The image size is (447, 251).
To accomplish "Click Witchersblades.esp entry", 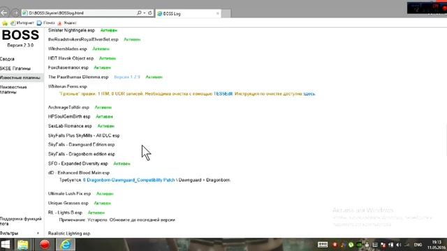I will point(68,49).
